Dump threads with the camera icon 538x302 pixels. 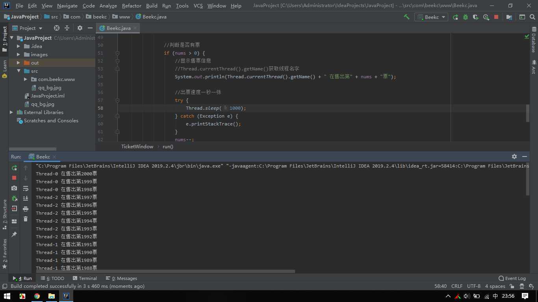click(14, 188)
